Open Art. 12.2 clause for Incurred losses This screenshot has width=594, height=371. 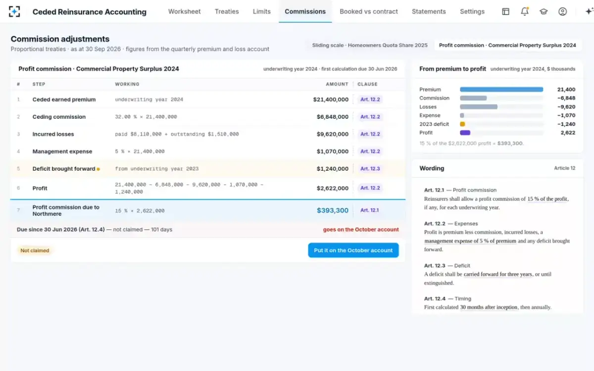click(370, 134)
